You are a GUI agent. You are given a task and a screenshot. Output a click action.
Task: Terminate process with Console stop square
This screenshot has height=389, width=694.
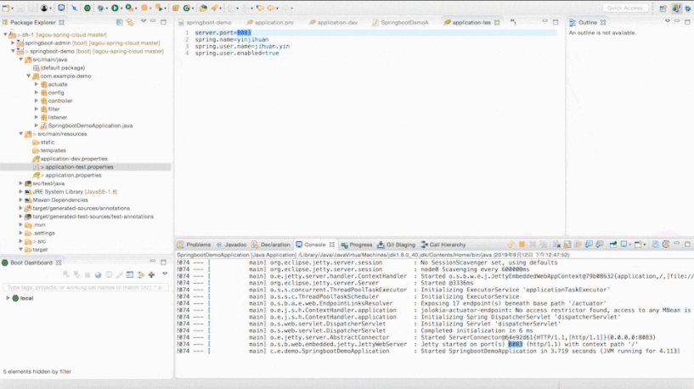(522, 245)
